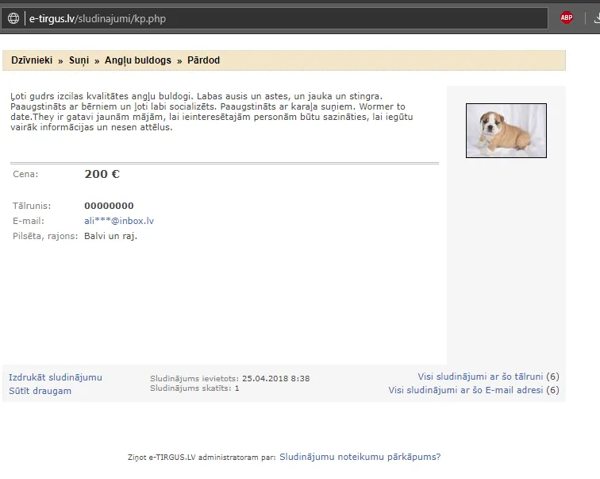
Task: Click the phone number 00000000
Action: [109, 206]
